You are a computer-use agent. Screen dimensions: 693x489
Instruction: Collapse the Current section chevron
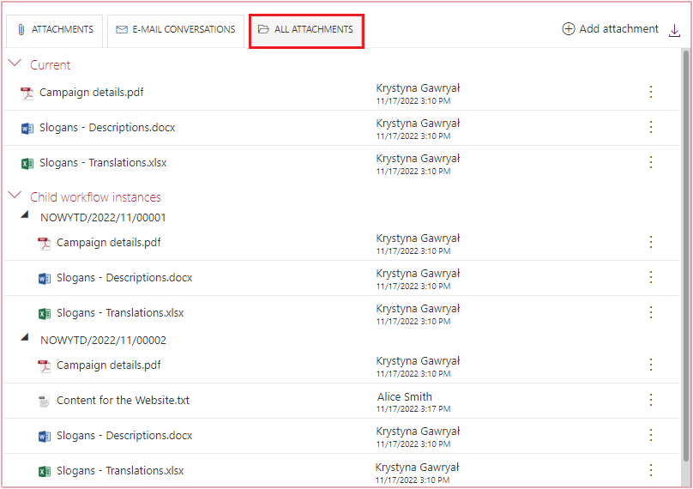[15, 63]
